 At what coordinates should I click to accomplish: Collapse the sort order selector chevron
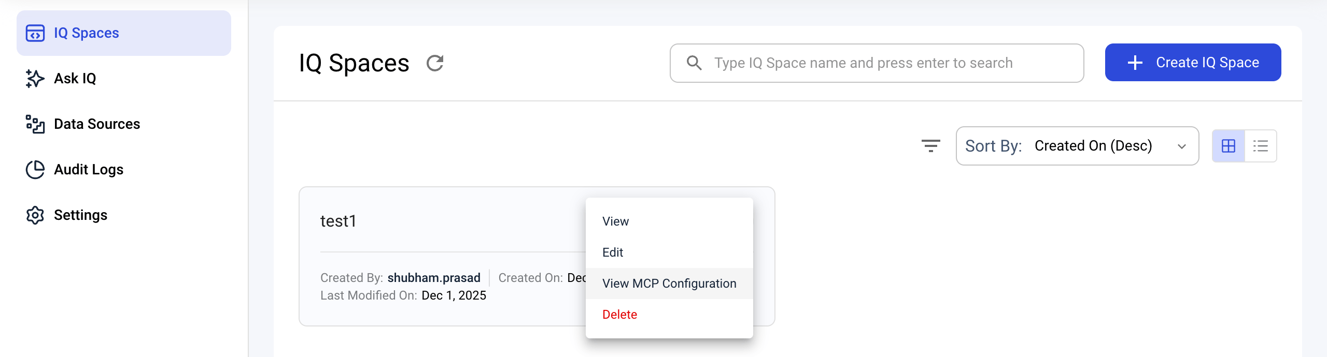point(1181,146)
